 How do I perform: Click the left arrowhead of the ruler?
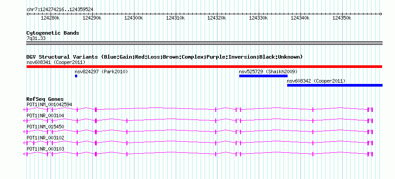coord(28,14)
